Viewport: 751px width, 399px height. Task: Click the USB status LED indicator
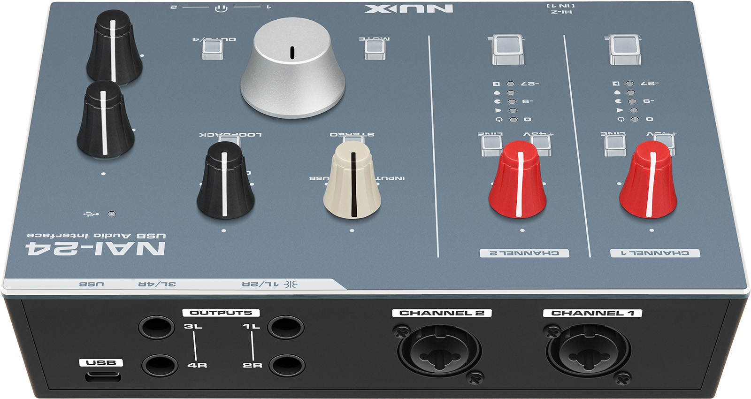(x=111, y=214)
